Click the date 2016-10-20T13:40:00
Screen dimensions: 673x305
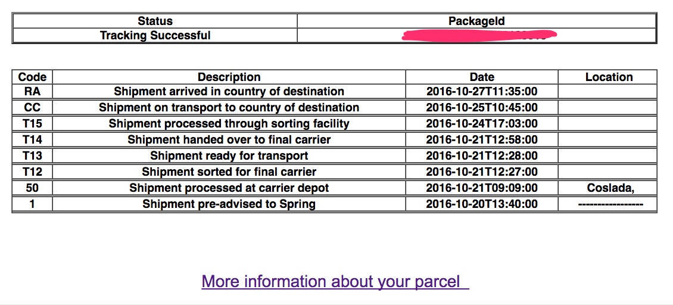tap(482, 204)
